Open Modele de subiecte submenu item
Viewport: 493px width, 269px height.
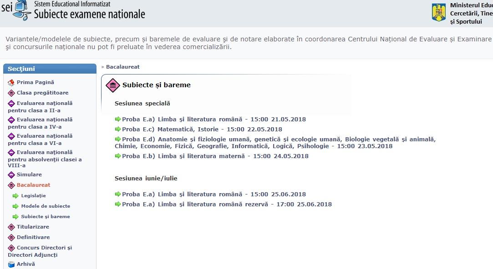(46, 206)
